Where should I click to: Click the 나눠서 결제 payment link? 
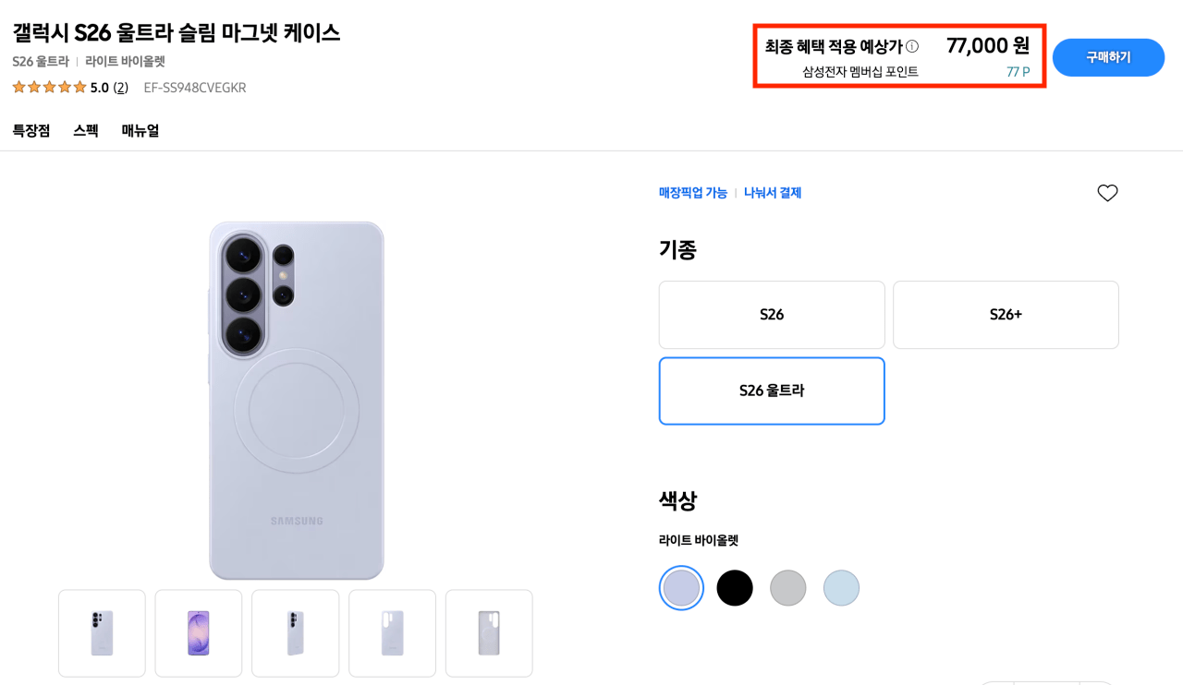coord(773,192)
